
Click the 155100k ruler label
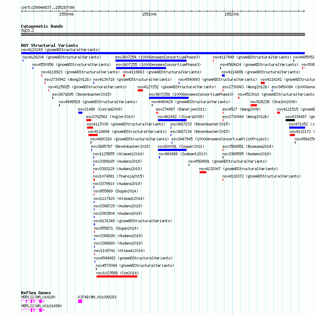(149, 14)
